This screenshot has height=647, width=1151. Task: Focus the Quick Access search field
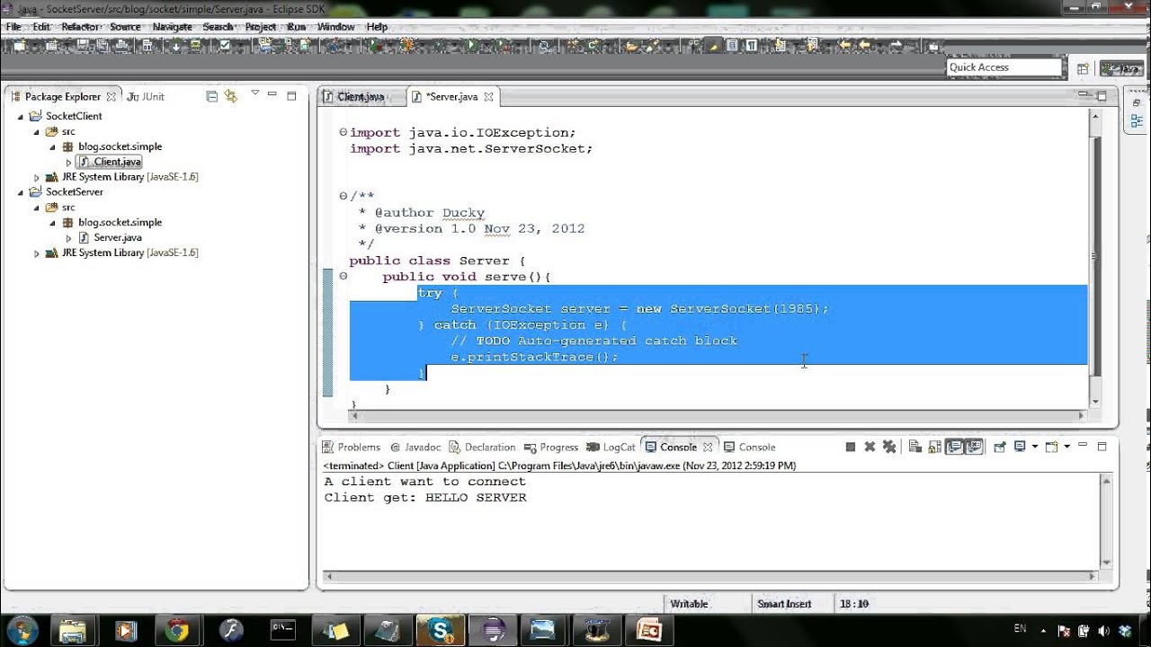(x=1004, y=67)
